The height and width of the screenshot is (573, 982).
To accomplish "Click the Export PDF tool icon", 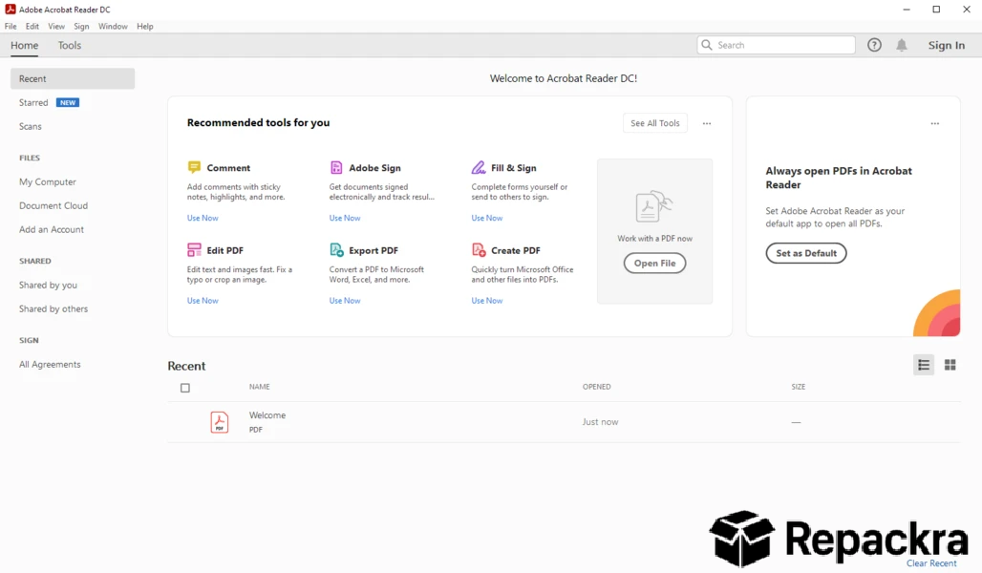I will click(x=336, y=250).
